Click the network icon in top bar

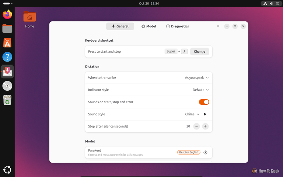tap(265, 3)
